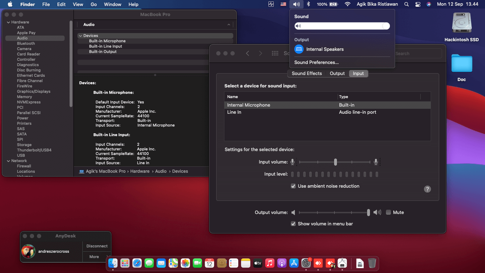Click the Bluetooth icon in menu bar

point(309,4)
